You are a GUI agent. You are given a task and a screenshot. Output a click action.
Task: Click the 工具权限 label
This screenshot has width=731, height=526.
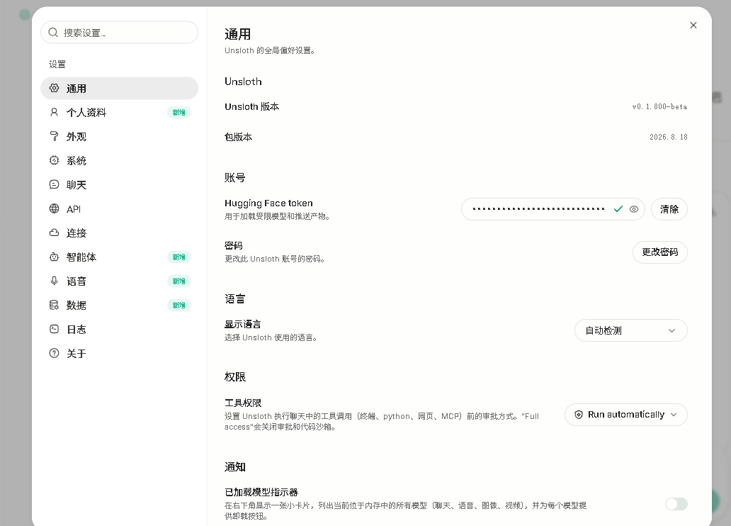pos(243,403)
